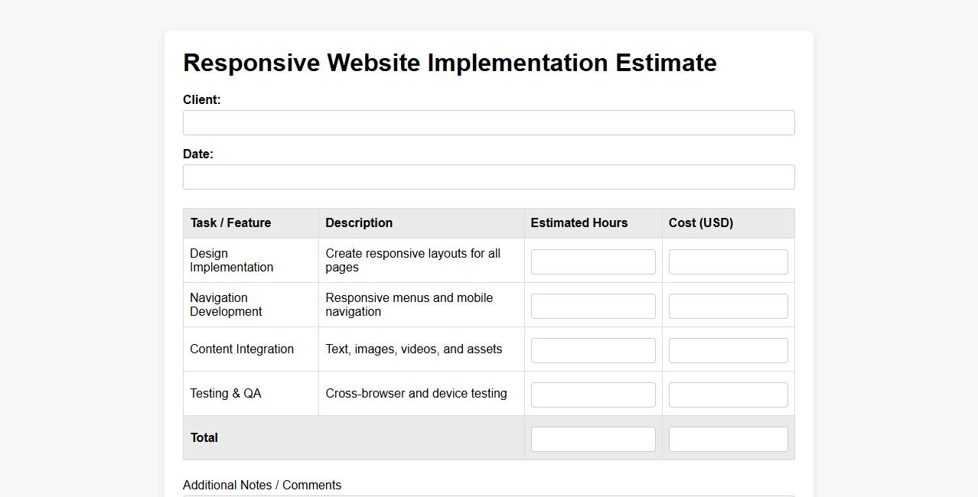Click the Content Integration cost input
Image resolution: width=978 pixels, height=497 pixels.
(x=728, y=350)
